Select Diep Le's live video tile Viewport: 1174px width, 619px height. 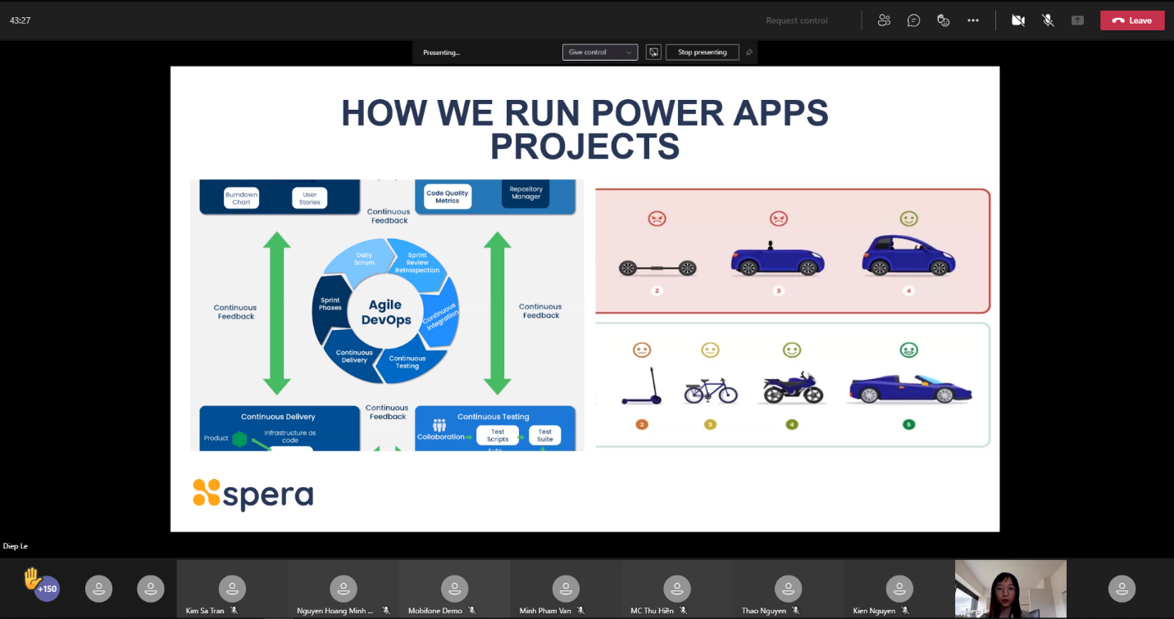point(1011,589)
